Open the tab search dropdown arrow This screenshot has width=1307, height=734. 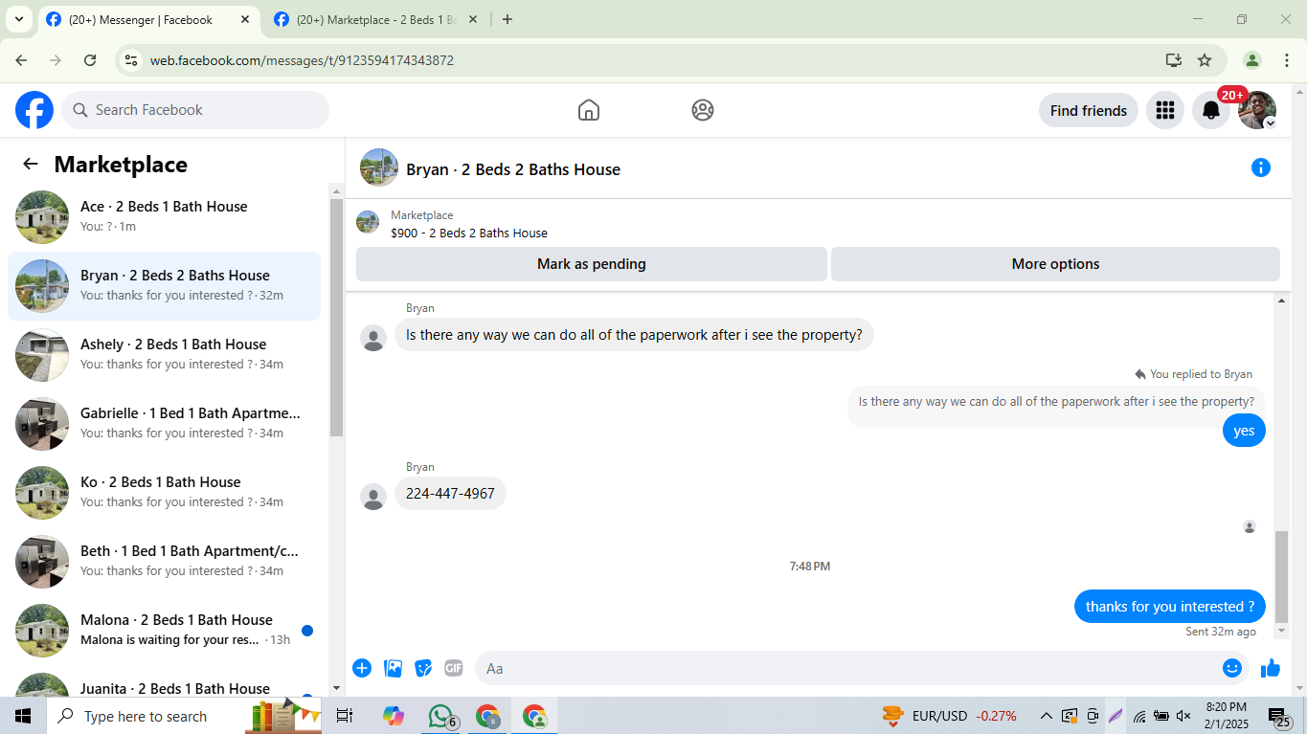tap(18, 19)
